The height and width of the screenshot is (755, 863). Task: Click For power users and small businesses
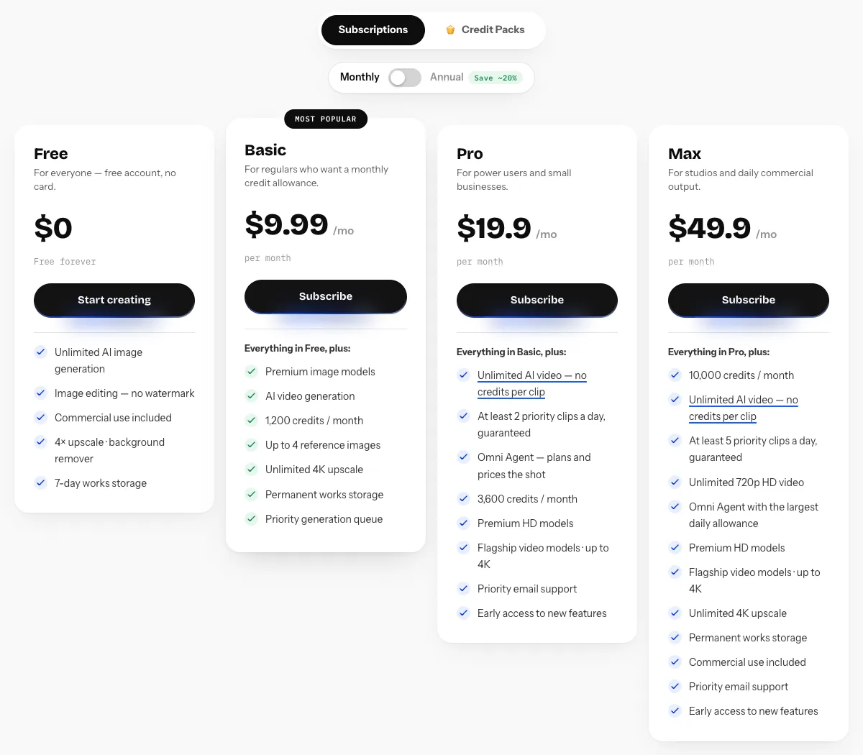[x=514, y=180]
